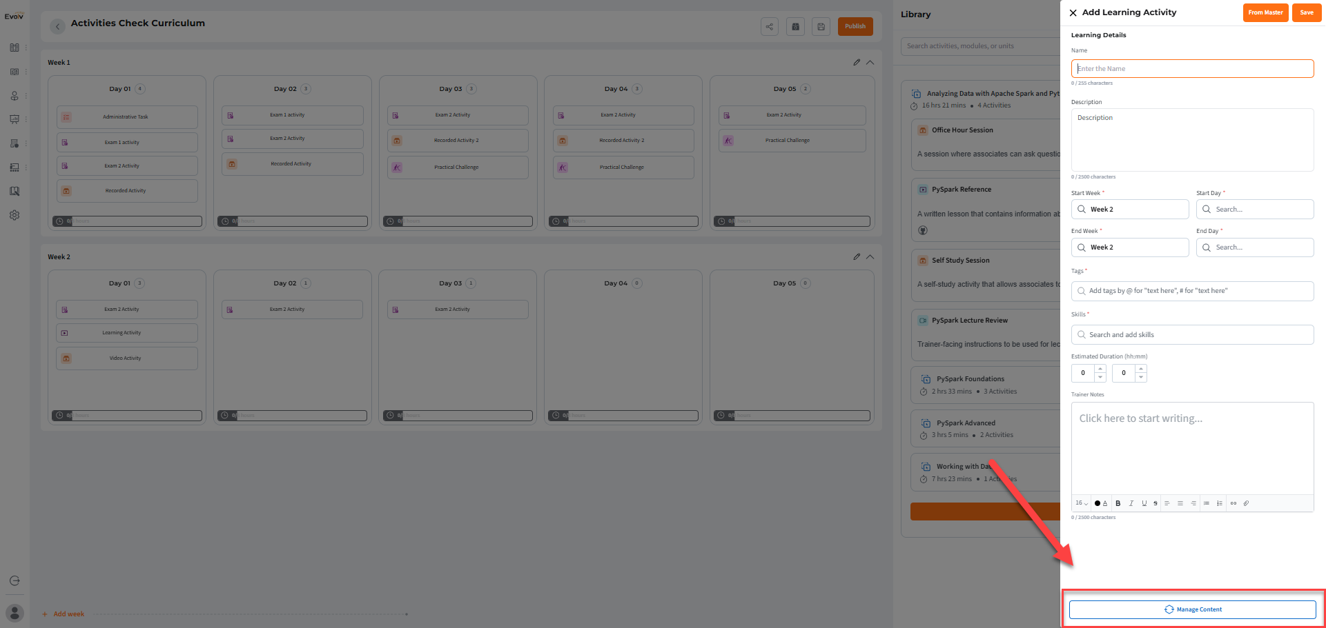Viewport: 1326px width, 628px height.
Task: Open the font size 16 dropdown
Action: (1082, 503)
